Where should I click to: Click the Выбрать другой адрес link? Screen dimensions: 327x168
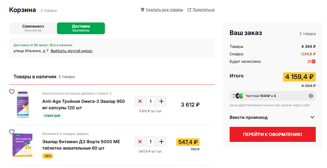(x=72, y=51)
